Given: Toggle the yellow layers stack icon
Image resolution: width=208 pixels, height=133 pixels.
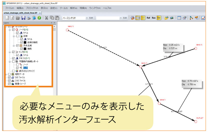Looking at the screenshot, I should tap(138, 18).
